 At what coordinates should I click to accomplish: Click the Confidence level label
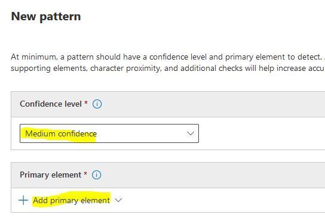click(x=51, y=104)
